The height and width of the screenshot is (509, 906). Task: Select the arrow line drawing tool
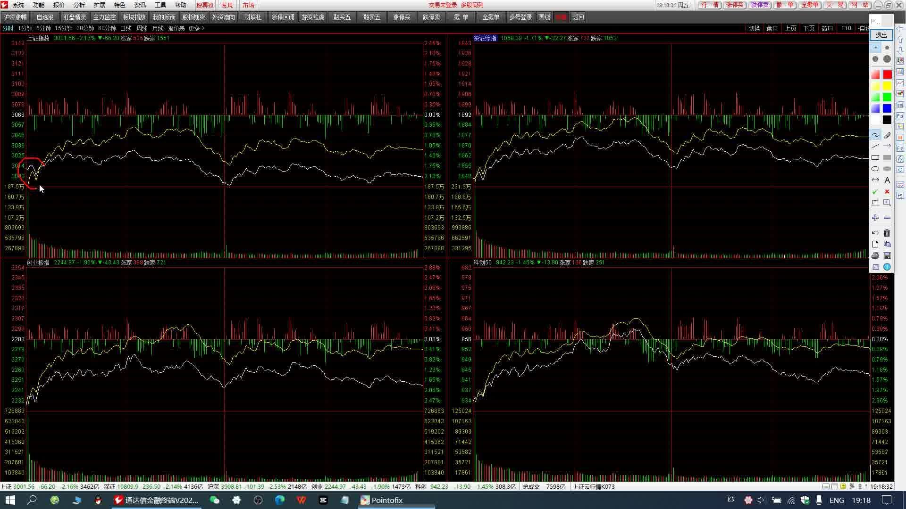(x=887, y=146)
